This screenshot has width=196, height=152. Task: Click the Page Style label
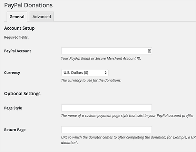(13, 108)
